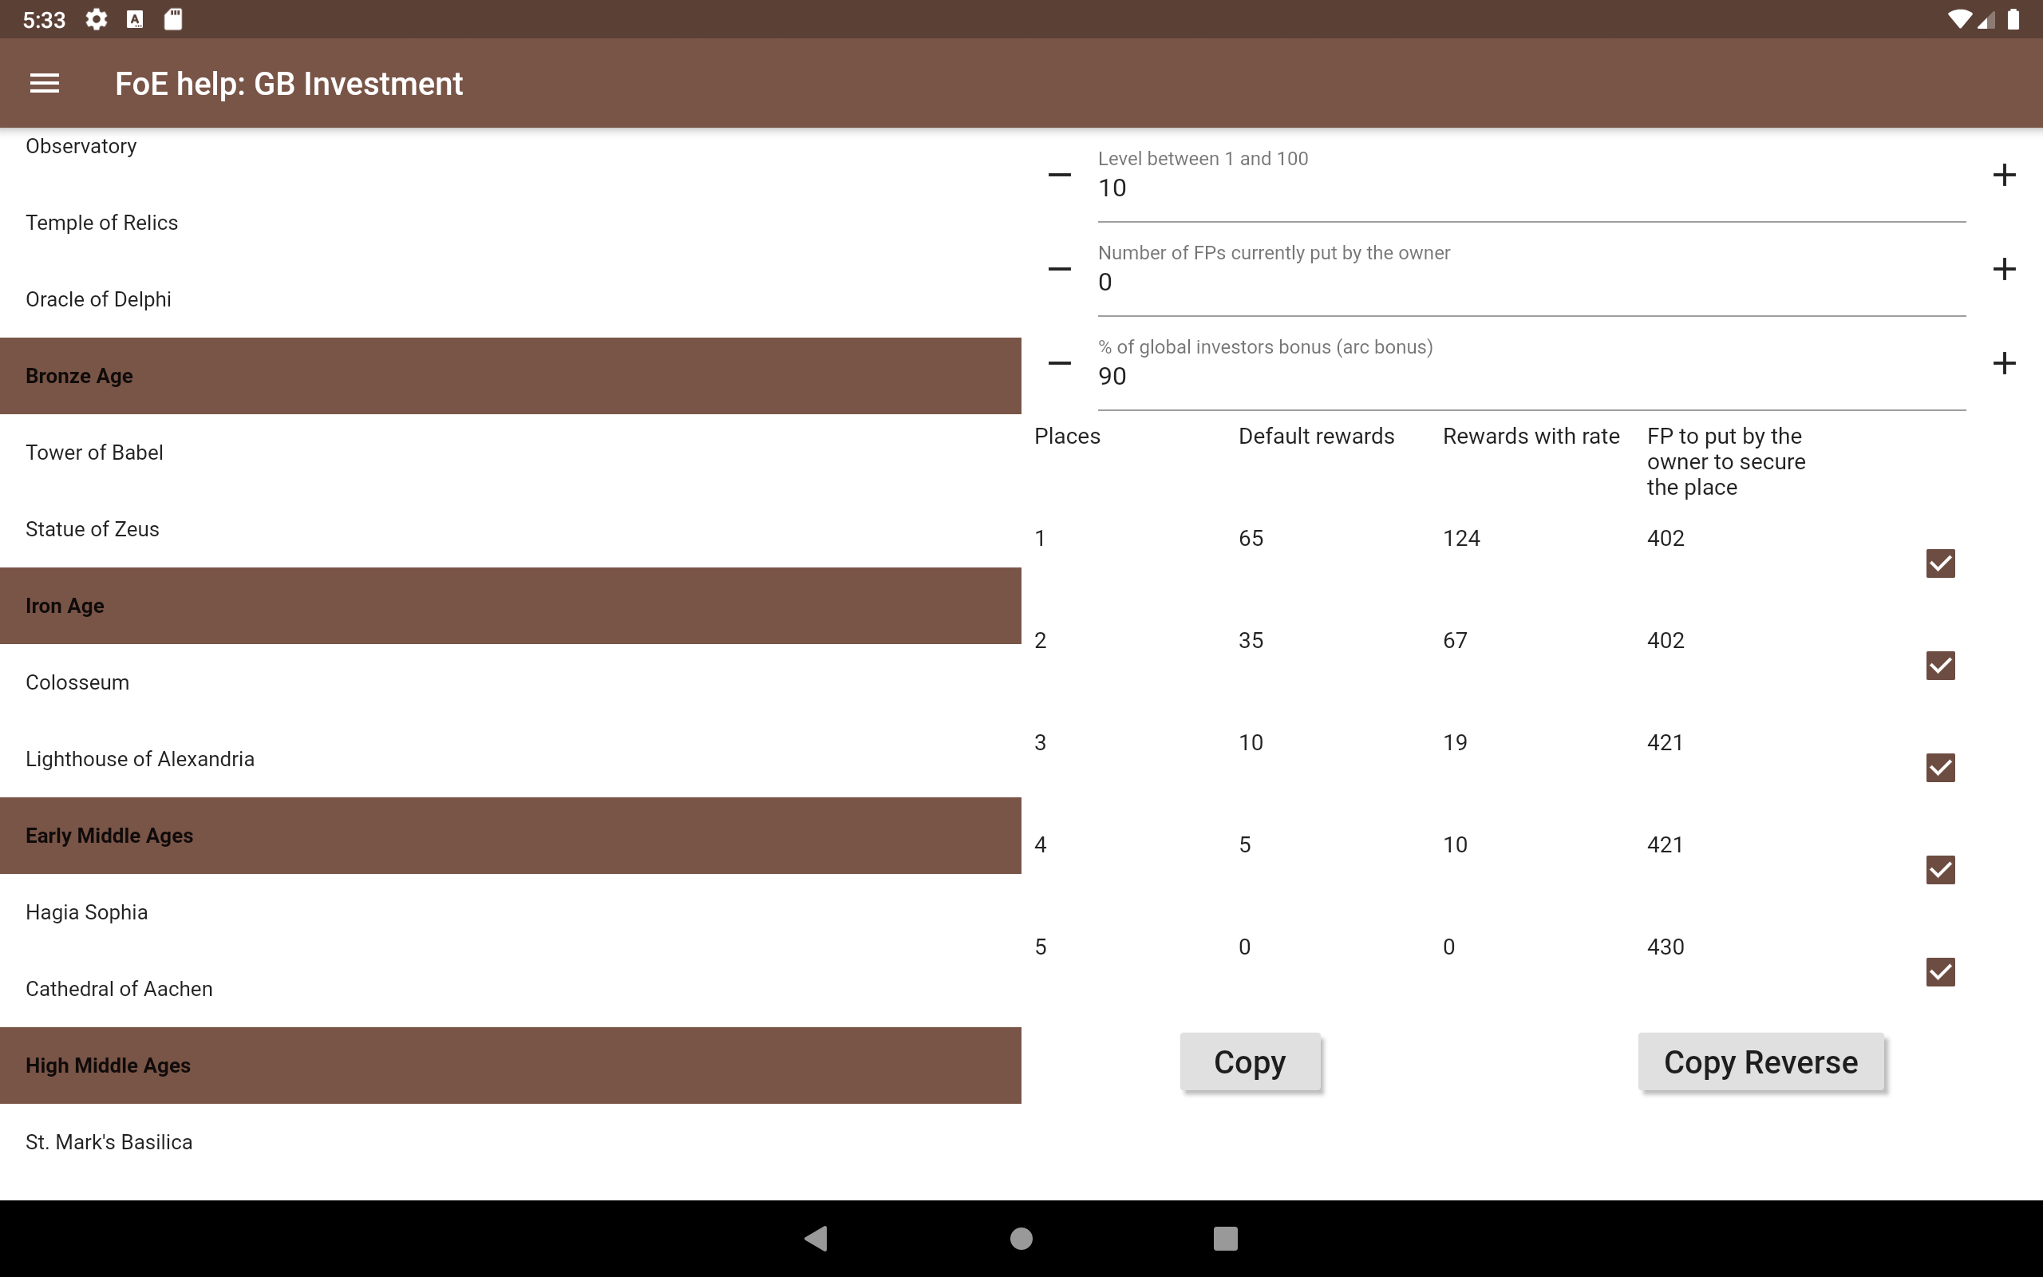Tap the Android back navigation button
Image resolution: width=2043 pixels, height=1277 pixels.
pos(816,1238)
